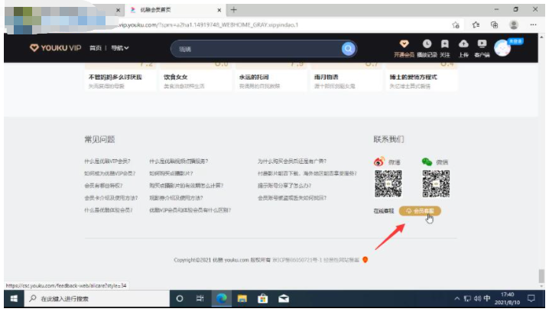Click the volume icon in system tray
Screen dimensions: 549x312
[x=478, y=298]
